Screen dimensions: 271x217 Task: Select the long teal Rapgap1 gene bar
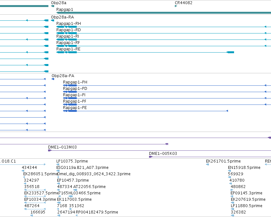tap(164, 13)
